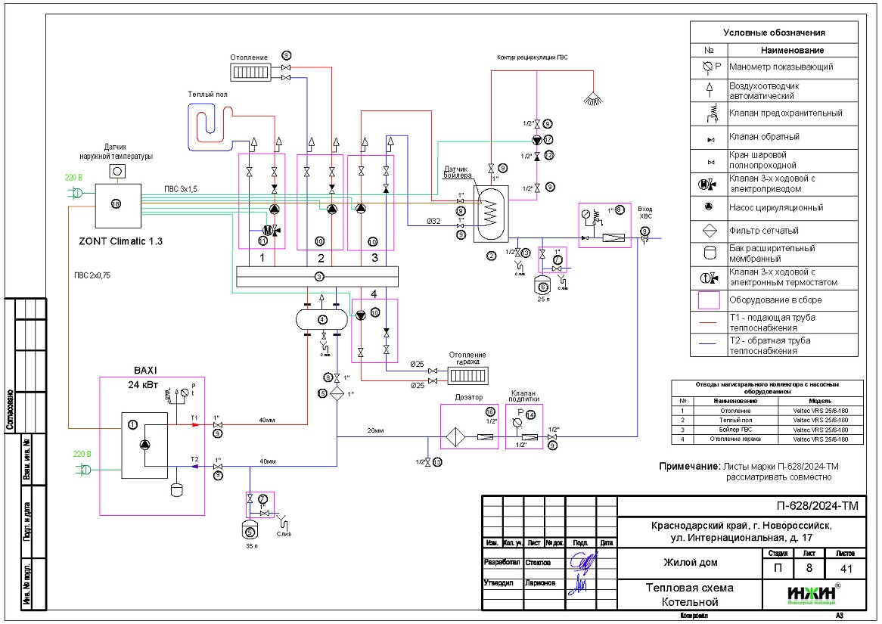The image size is (882, 624).
Task: Select the outdoor temperature sensor symbol
Action: click(x=117, y=172)
